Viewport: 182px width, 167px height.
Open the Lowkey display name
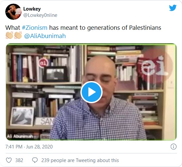click(x=32, y=9)
